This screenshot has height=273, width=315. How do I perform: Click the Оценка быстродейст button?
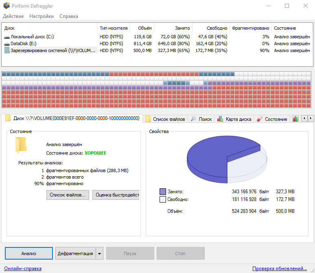pos(116,195)
